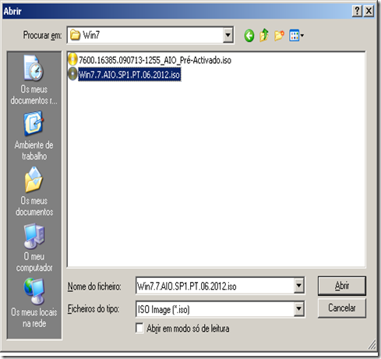Enable Abrir em modo só de leitura
The width and height of the screenshot is (381, 359).
pyautogui.click(x=139, y=328)
